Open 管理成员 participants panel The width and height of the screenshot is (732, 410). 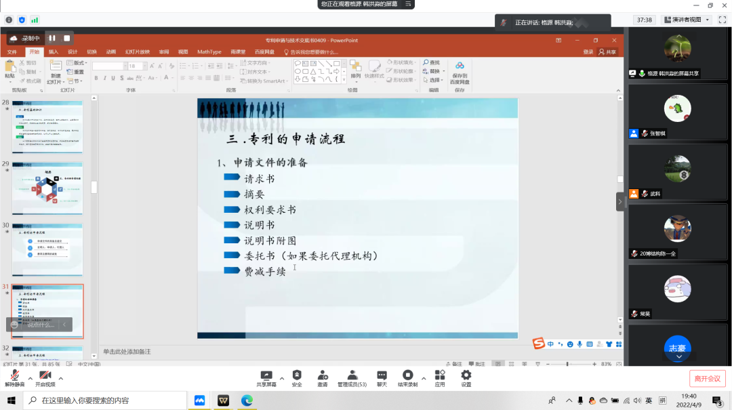tap(352, 376)
